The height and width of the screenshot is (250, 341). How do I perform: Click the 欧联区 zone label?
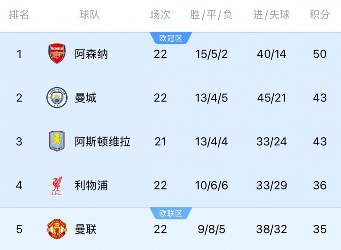tap(170, 214)
